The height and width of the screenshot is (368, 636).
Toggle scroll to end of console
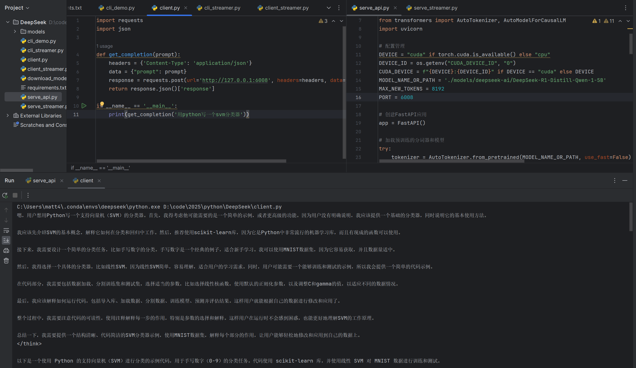tap(6, 240)
